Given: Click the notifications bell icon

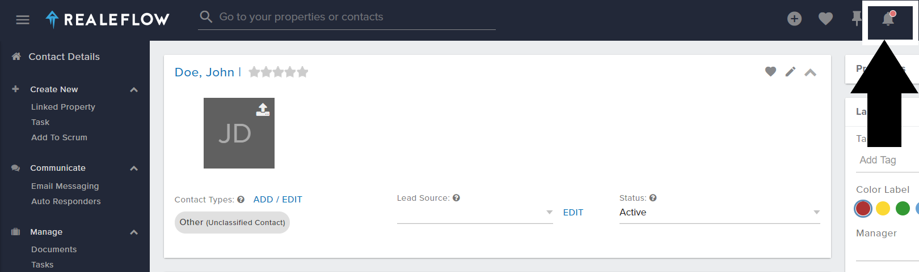Looking at the screenshot, I should 888,19.
